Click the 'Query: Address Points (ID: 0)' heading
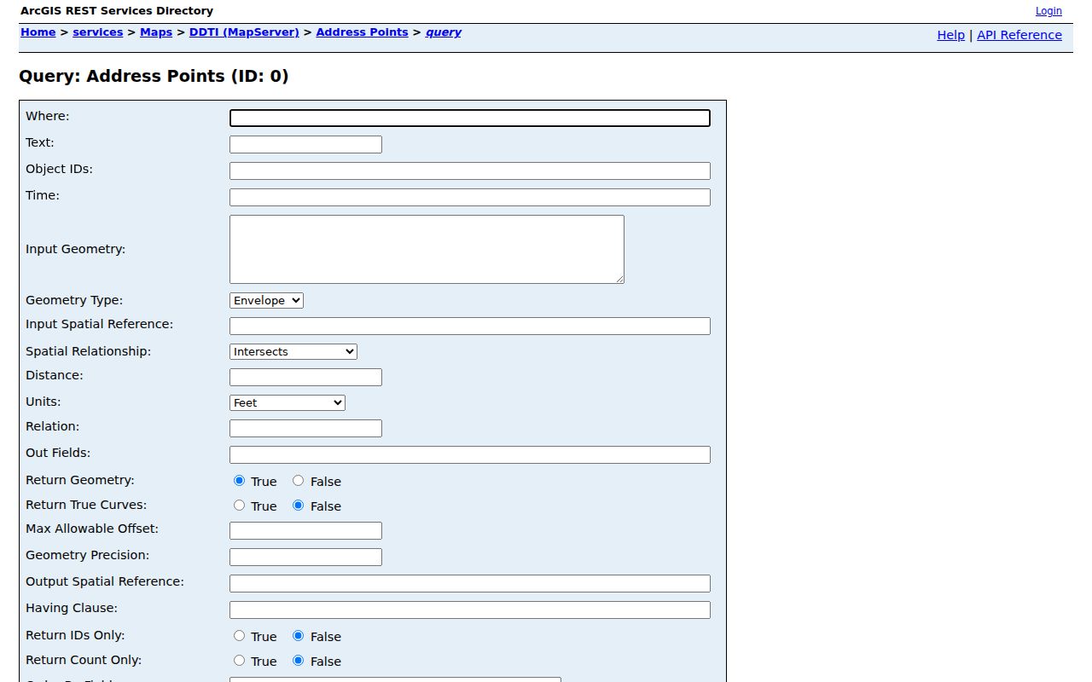1092x682 pixels. pyautogui.click(x=154, y=77)
